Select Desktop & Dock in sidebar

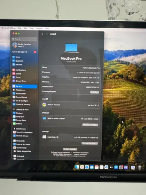coord(21,110)
